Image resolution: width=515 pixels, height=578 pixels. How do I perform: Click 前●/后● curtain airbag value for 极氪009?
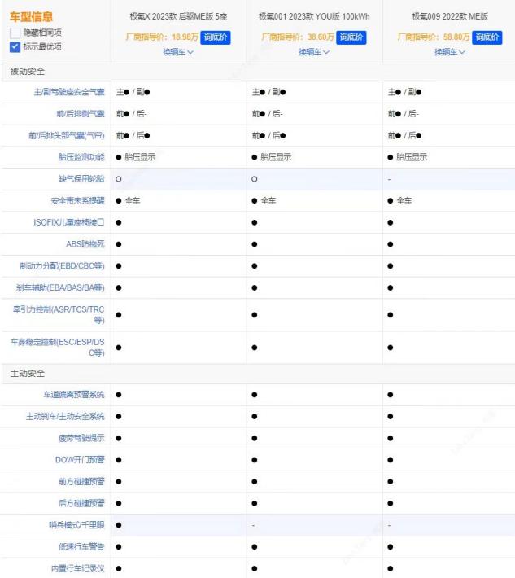coord(405,136)
